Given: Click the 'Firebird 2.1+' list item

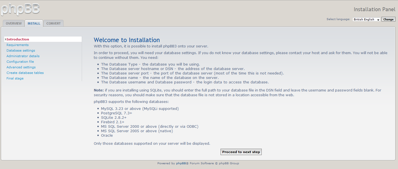Looking at the screenshot, I should 113,122.
